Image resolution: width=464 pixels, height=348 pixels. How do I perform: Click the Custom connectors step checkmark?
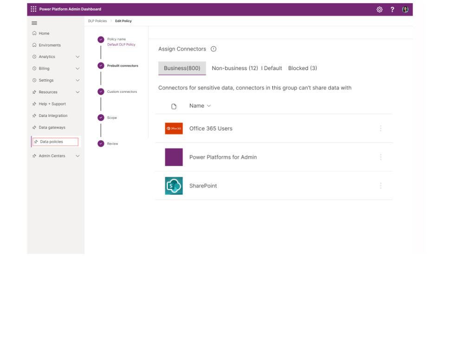tap(101, 91)
